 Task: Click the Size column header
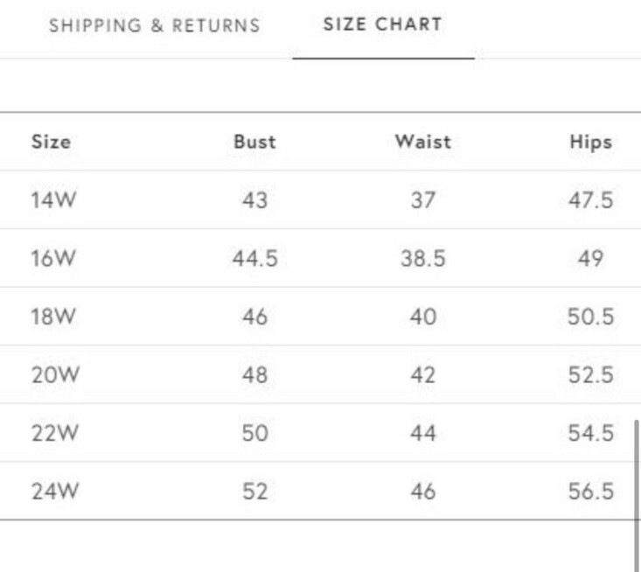51,142
